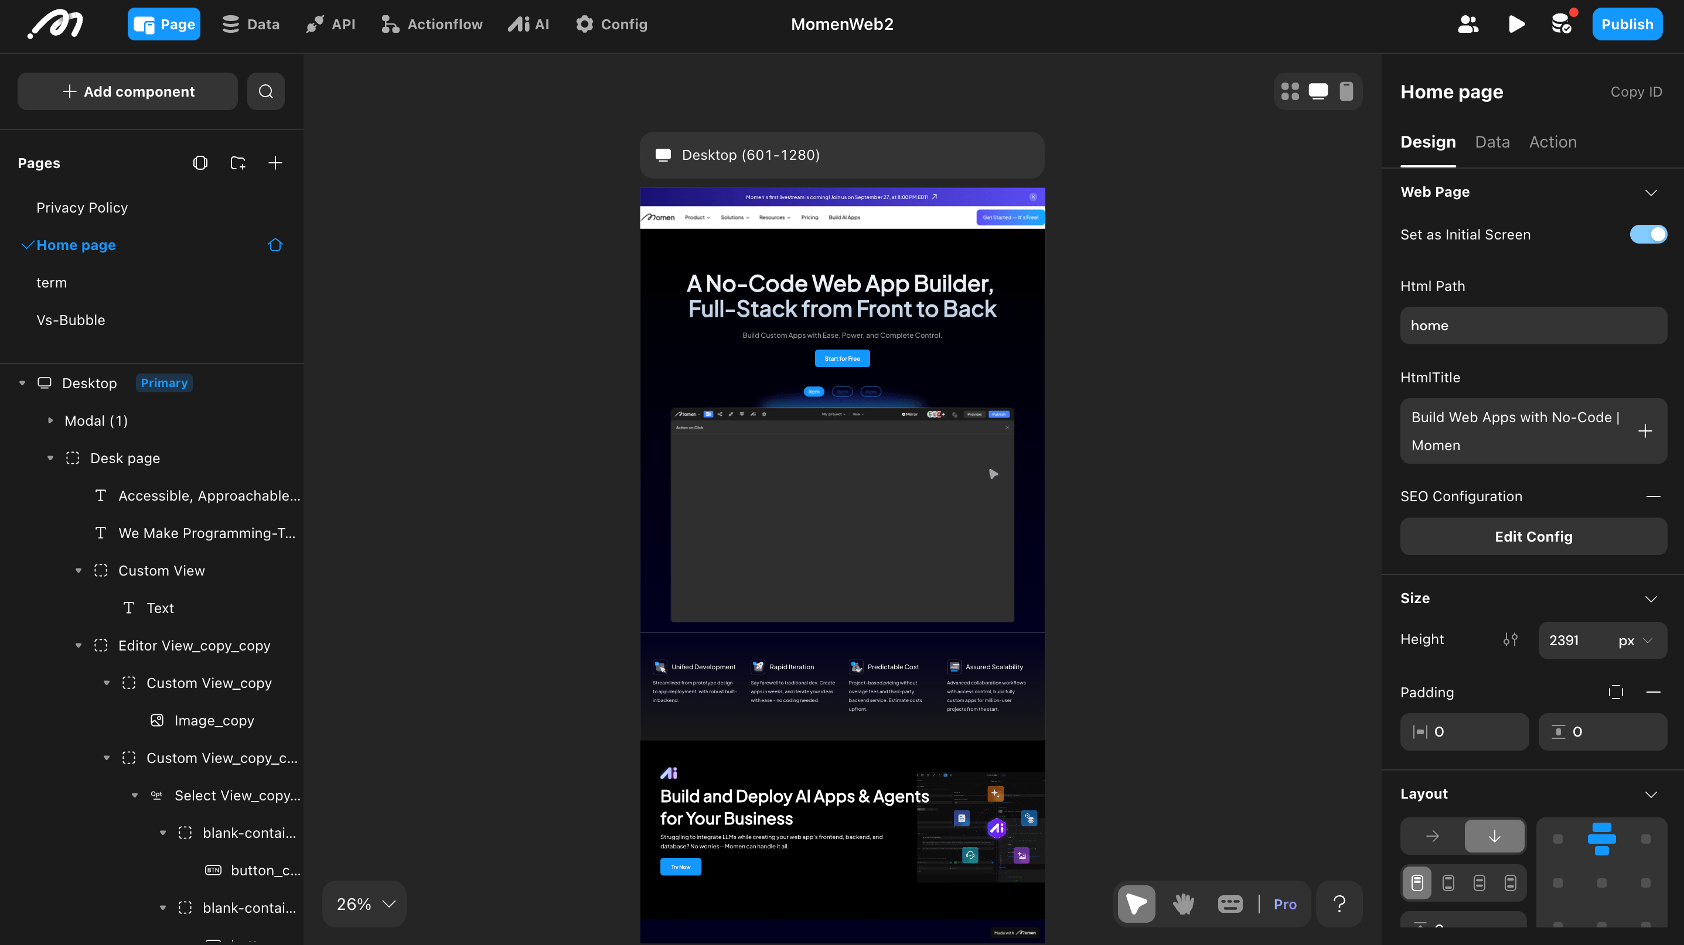Open the Actionflow tab
1684x945 pixels.
pyautogui.click(x=431, y=24)
